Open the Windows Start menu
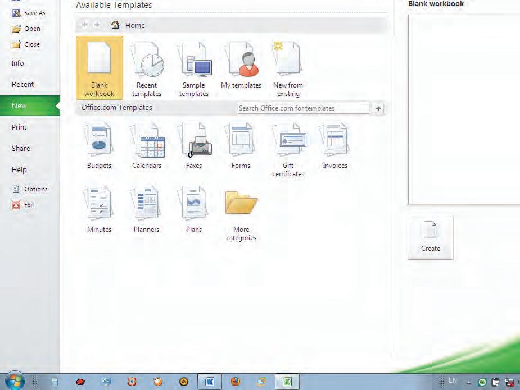This screenshot has width=520, height=390. (x=15, y=382)
